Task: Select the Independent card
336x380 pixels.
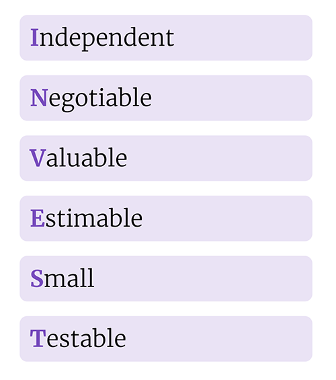Action: [x=166, y=38]
